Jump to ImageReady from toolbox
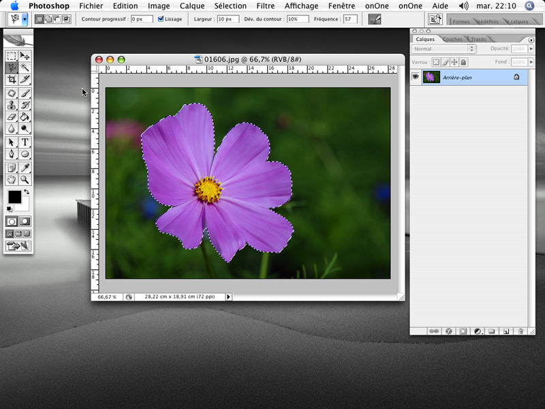This screenshot has height=409, width=545. click(18, 246)
